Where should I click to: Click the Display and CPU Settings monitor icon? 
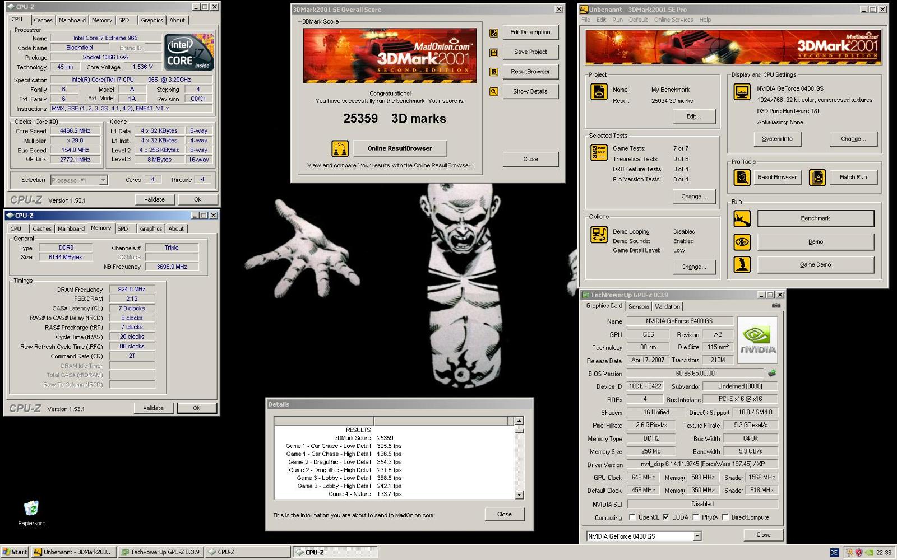[x=742, y=92]
